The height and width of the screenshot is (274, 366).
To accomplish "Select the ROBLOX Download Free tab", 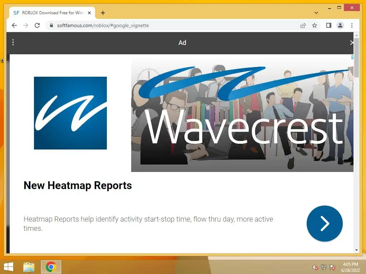I will click(x=52, y=13).
